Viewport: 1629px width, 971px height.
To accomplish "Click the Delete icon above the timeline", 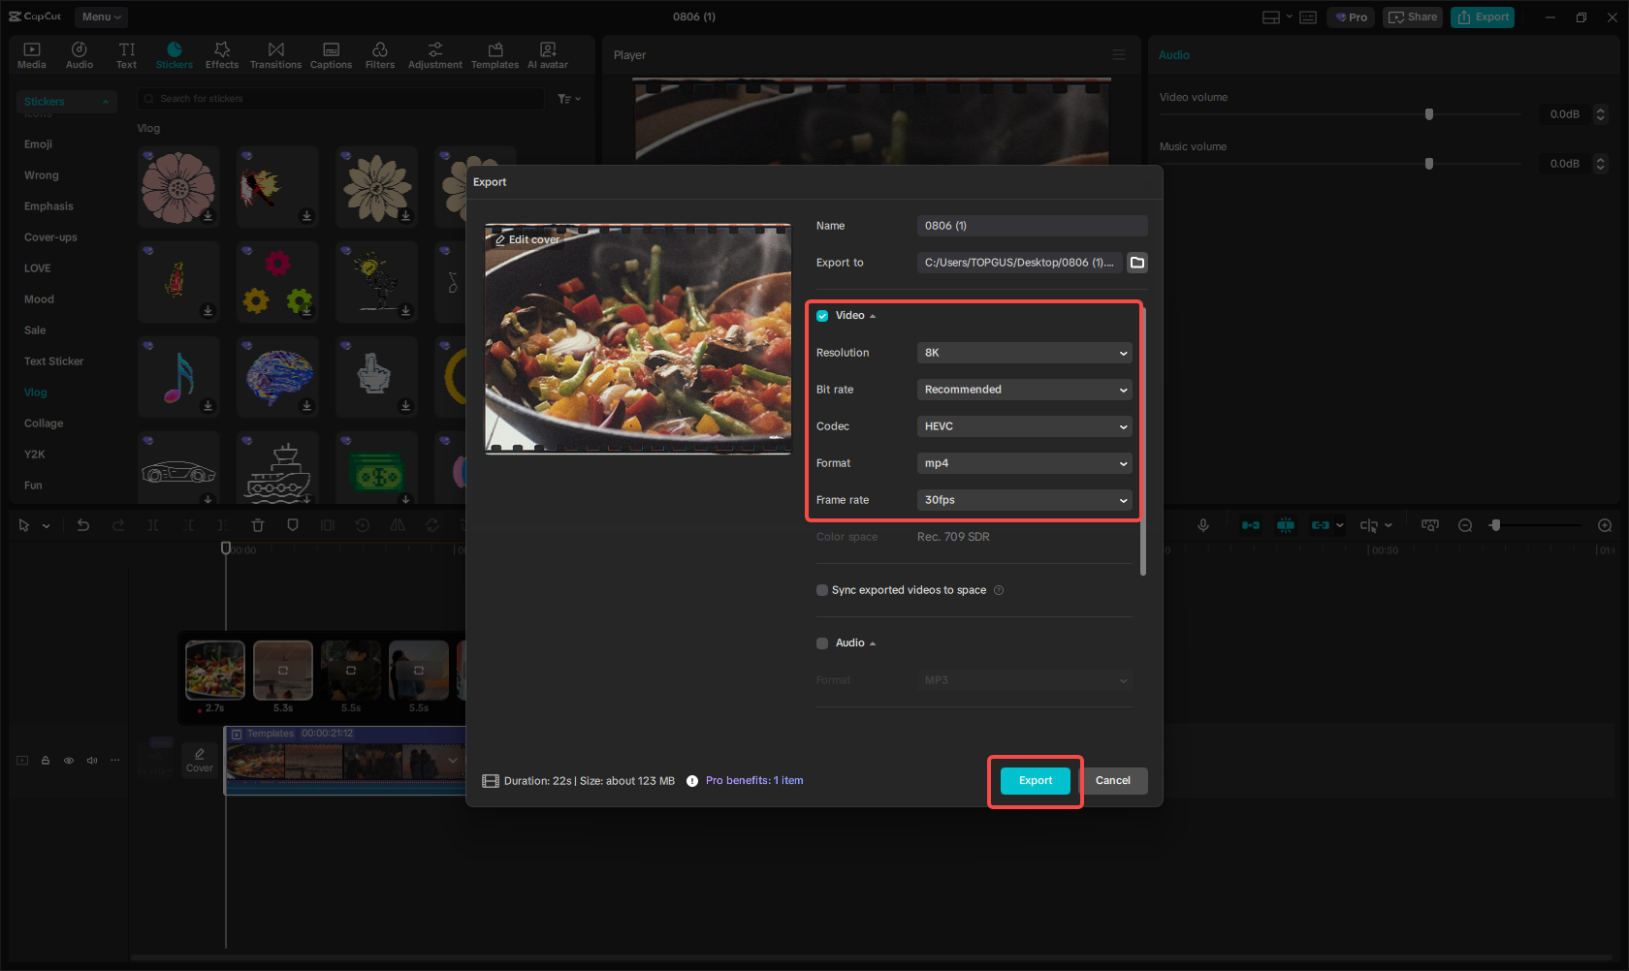I will tap(258, 524).
